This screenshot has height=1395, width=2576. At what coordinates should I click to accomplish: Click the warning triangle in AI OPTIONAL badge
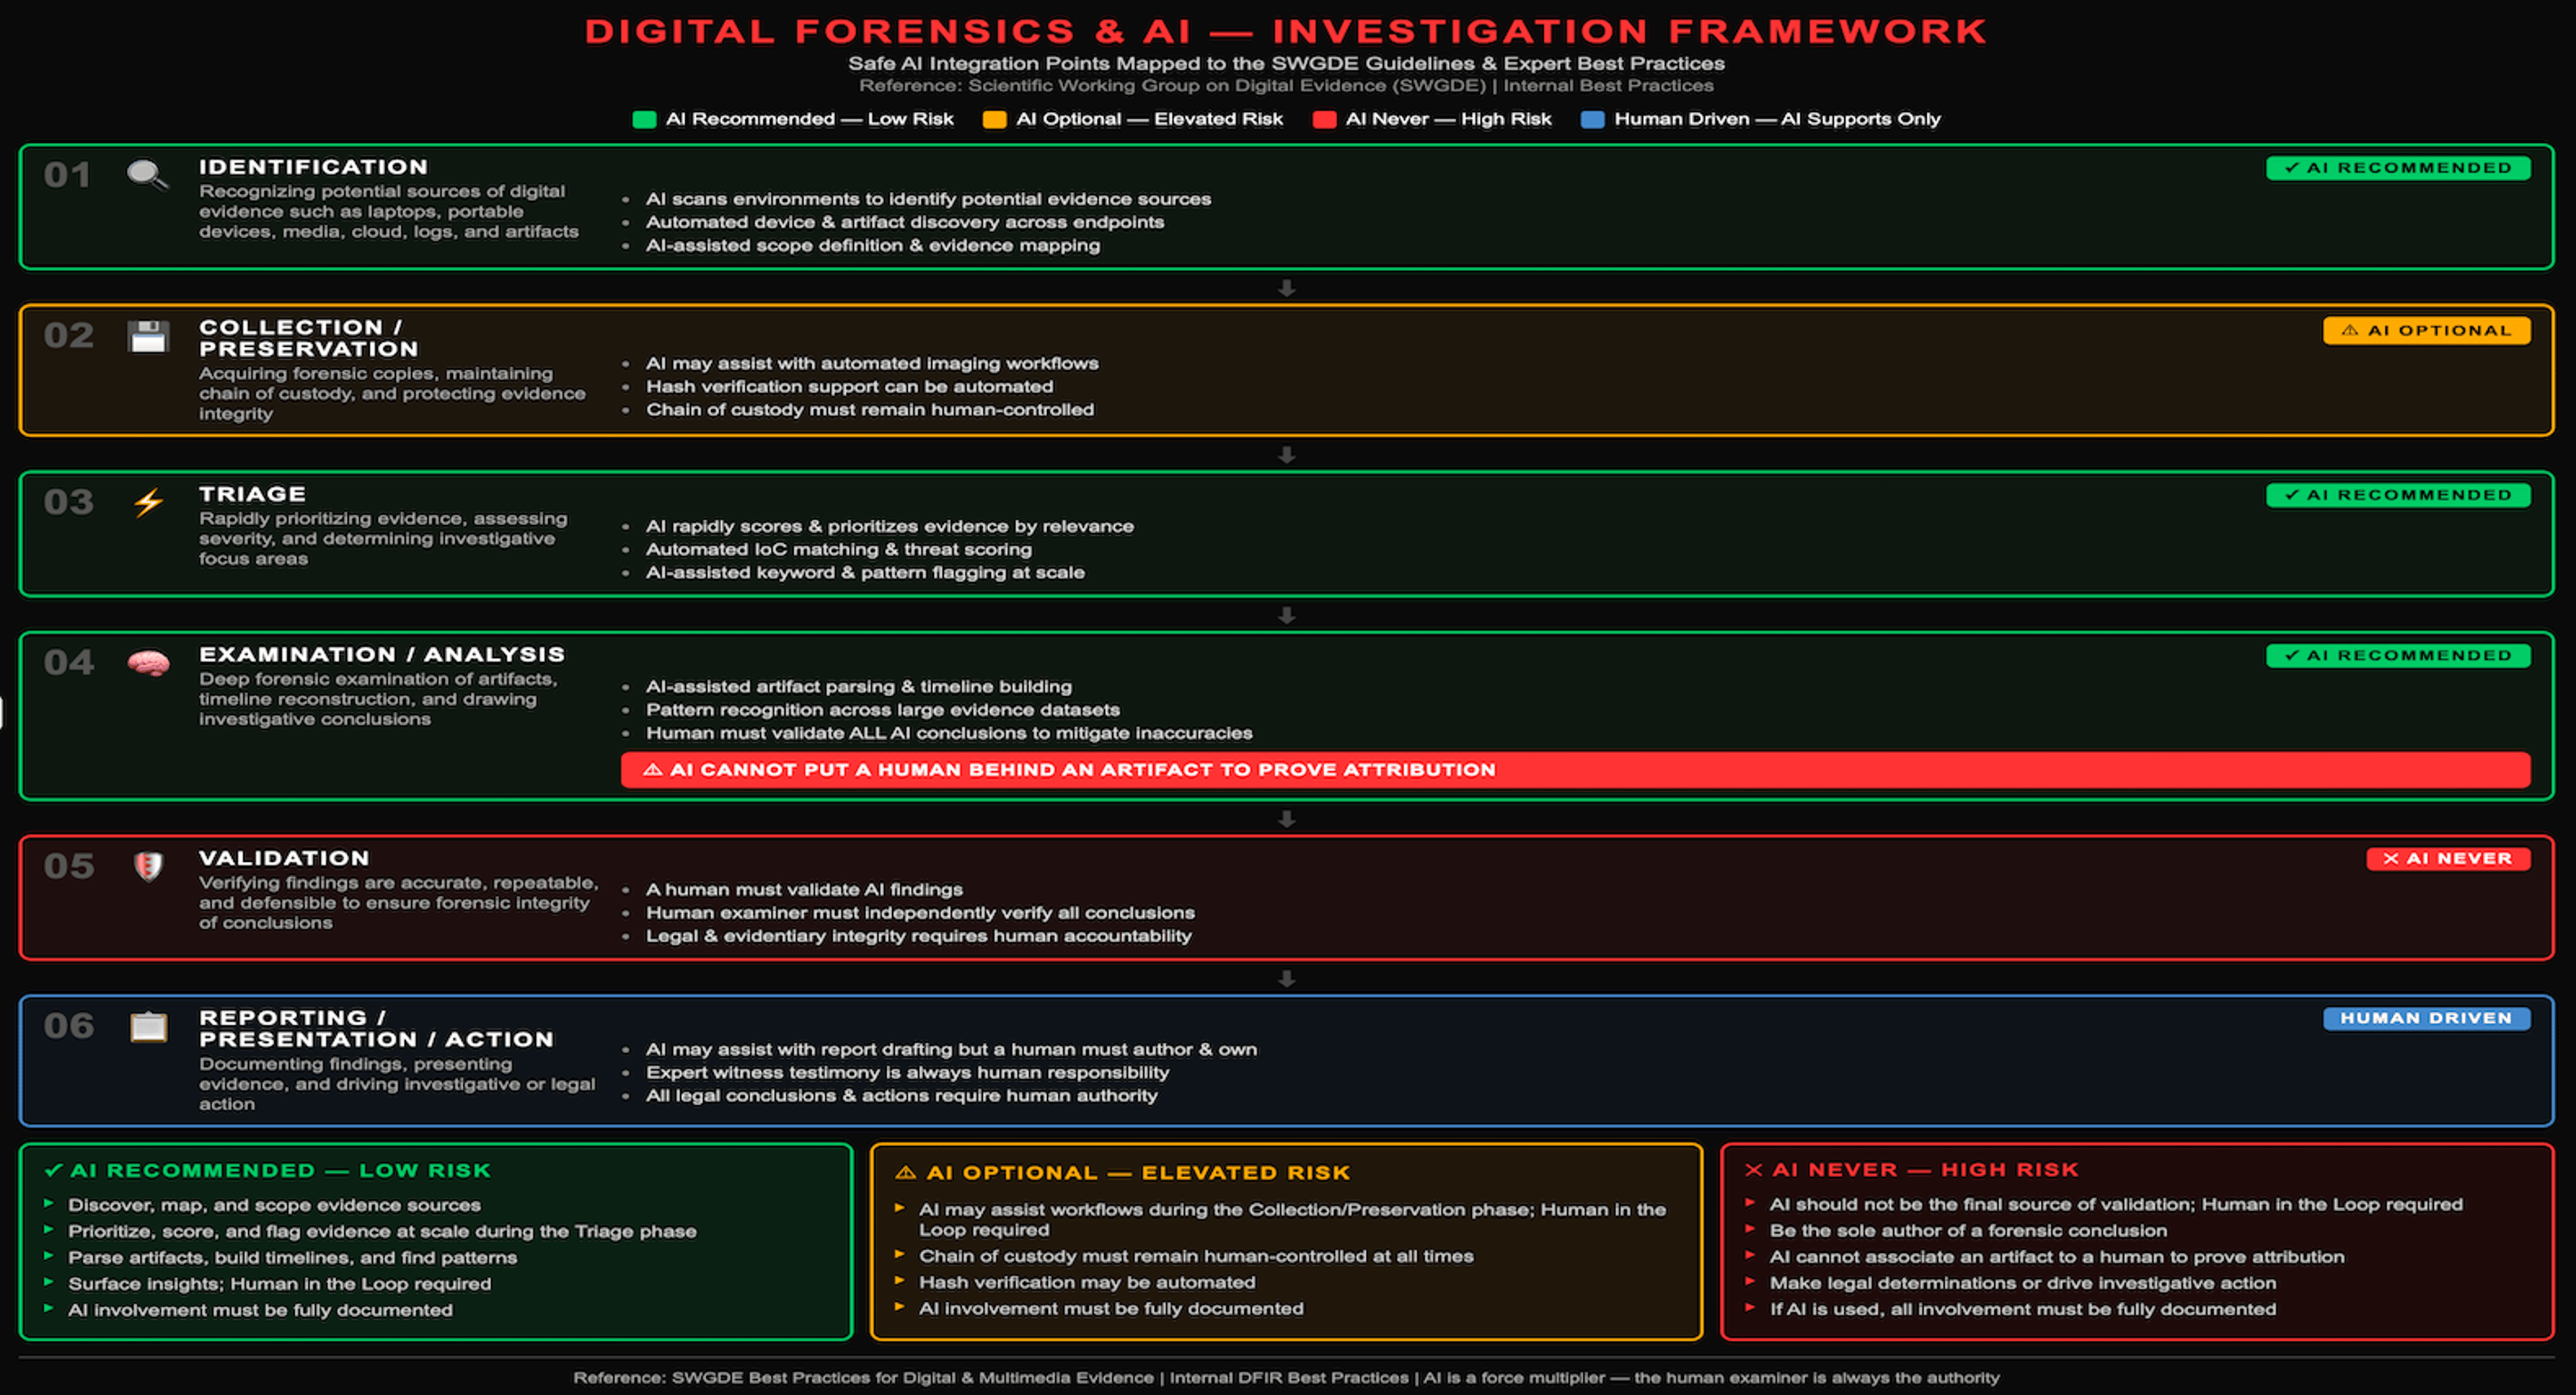pos(2349,330)
